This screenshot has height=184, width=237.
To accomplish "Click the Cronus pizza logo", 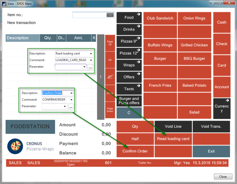I will (15, 146).
